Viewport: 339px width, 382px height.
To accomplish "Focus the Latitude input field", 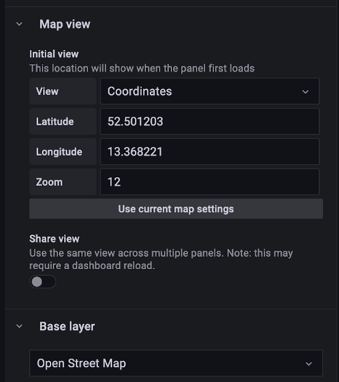I will click(210, 122).
